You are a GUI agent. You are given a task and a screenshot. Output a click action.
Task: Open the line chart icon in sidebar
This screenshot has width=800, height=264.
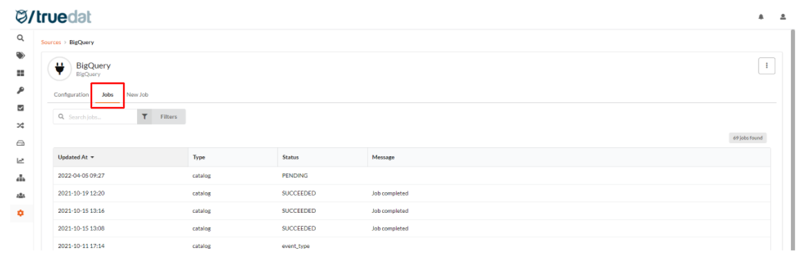tap(20, 160)
